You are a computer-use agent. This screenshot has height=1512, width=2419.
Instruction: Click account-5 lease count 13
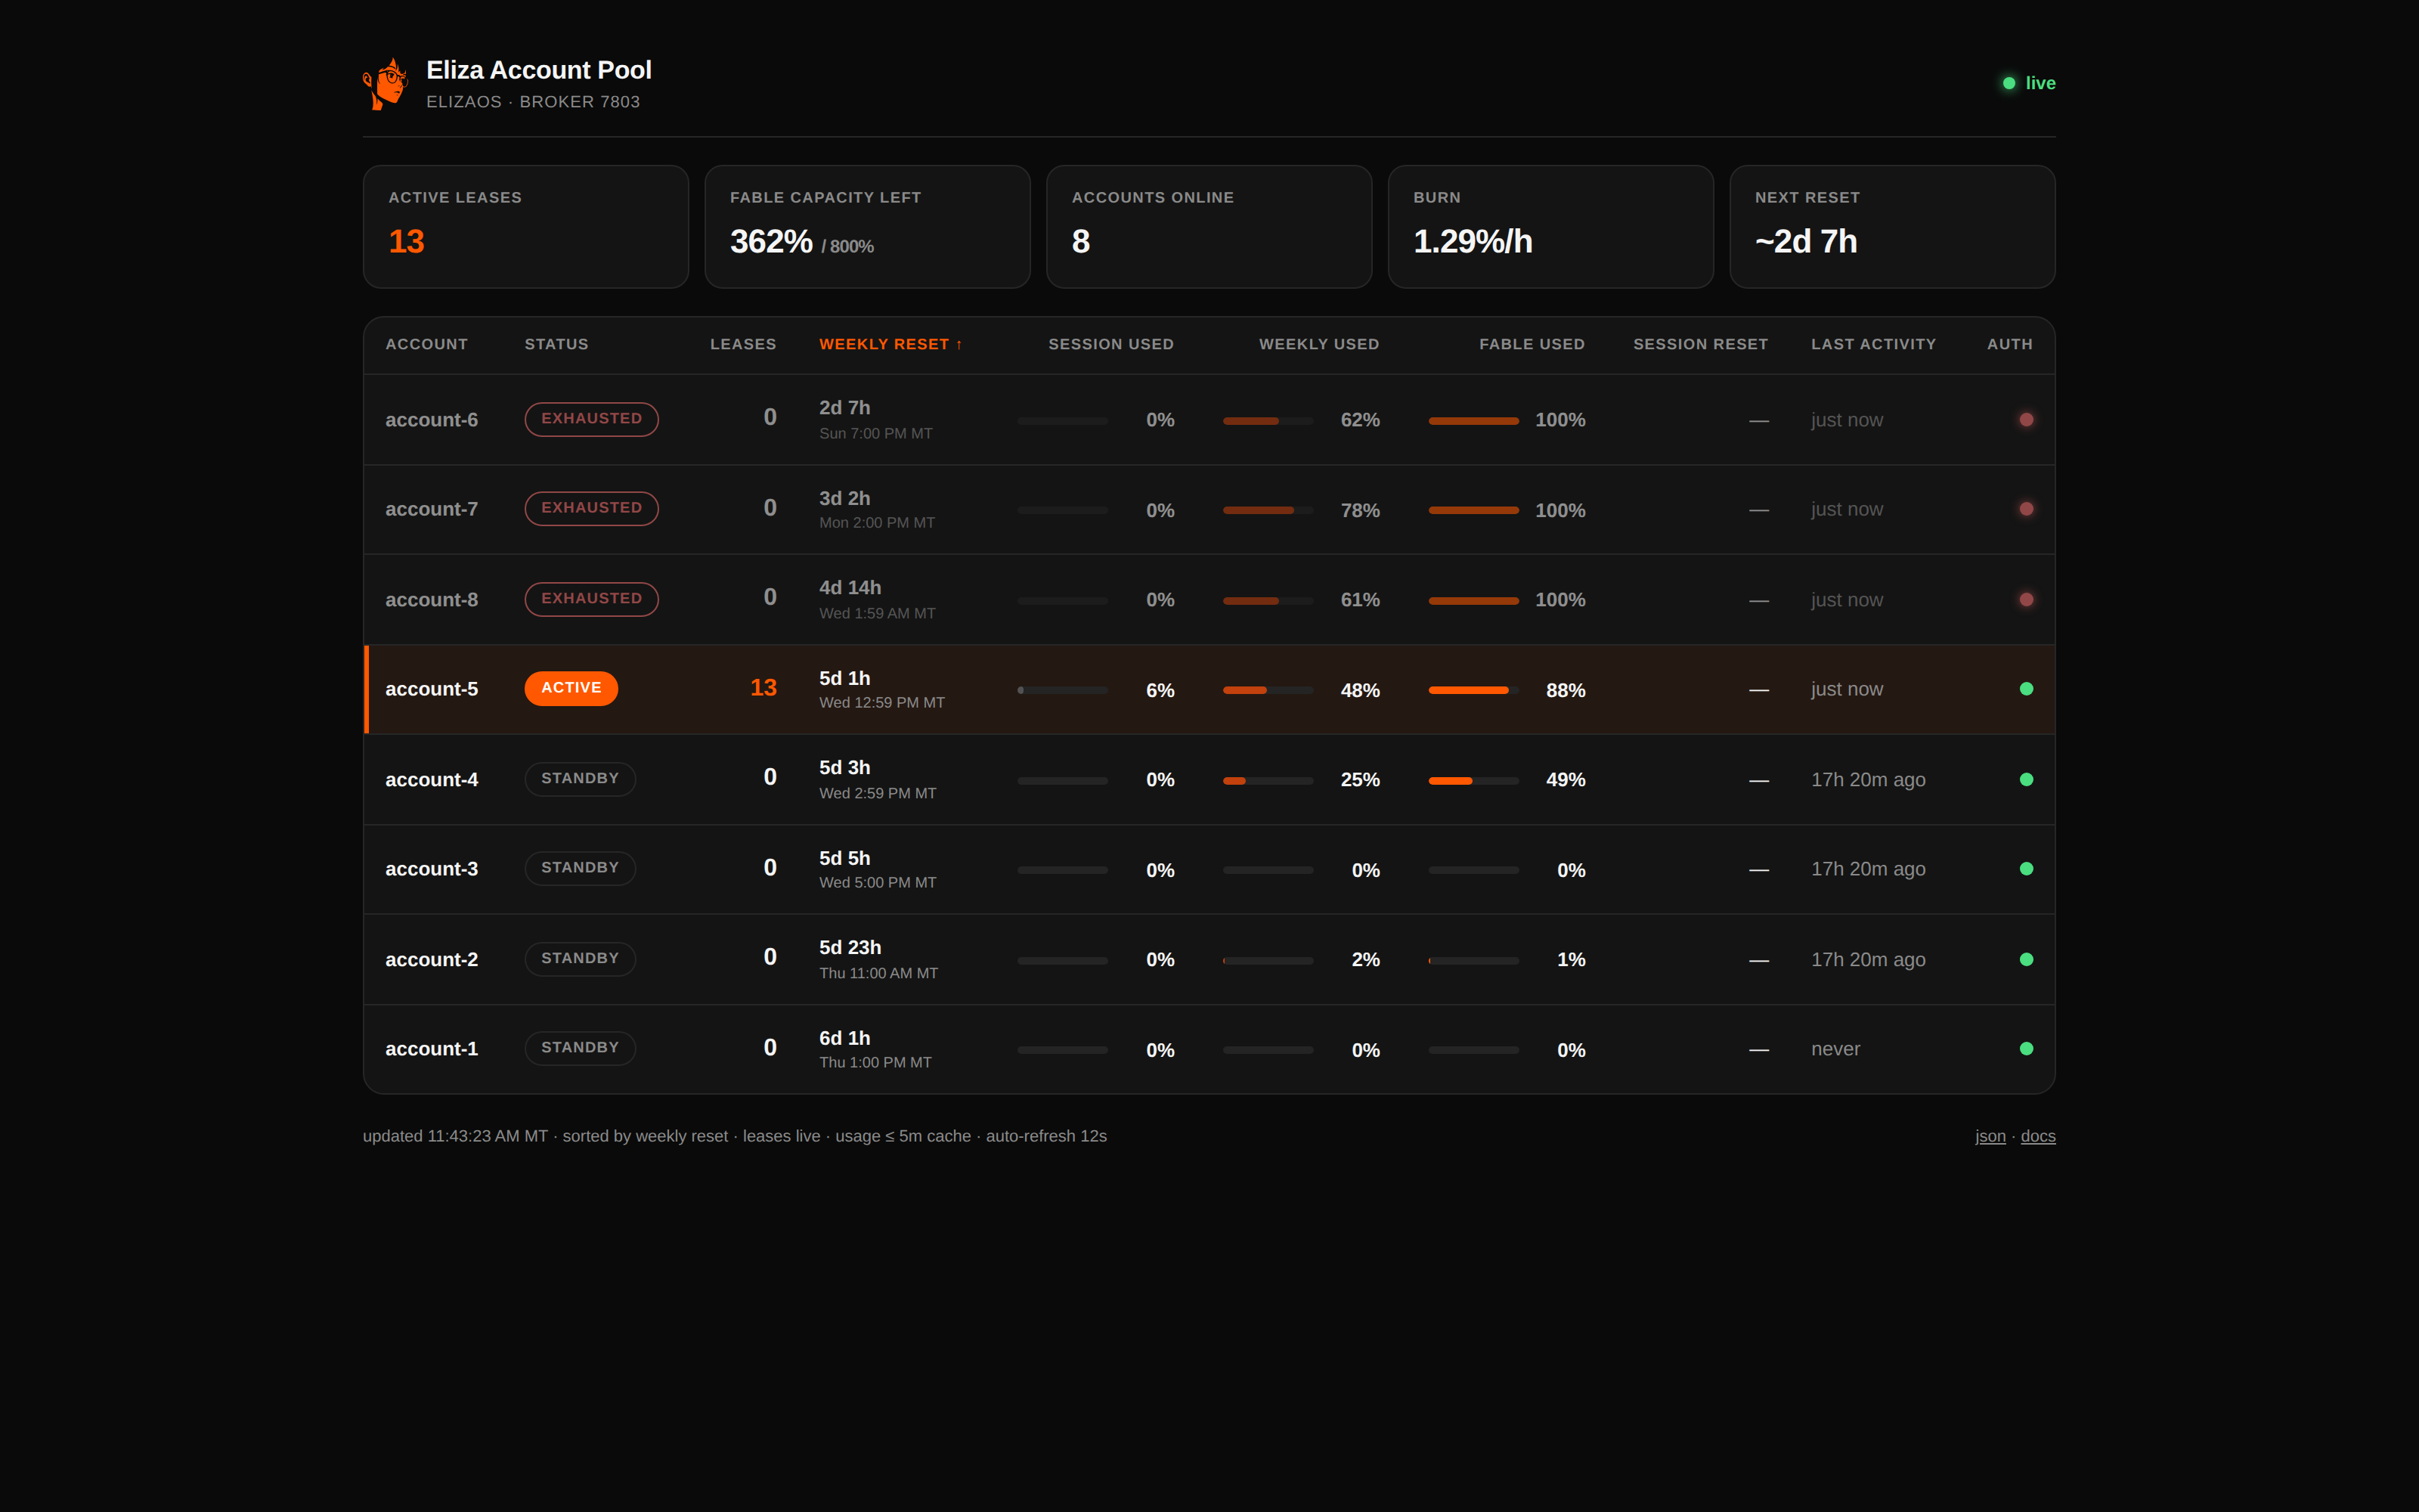pos(763,688)
